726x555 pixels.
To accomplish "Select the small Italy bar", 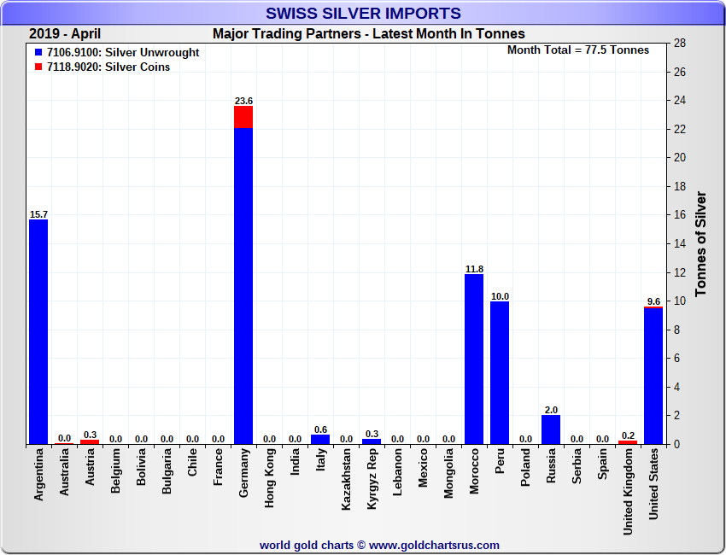I will (320, 440).
